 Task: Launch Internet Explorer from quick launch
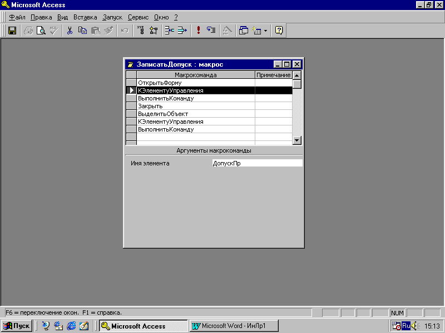71,326
